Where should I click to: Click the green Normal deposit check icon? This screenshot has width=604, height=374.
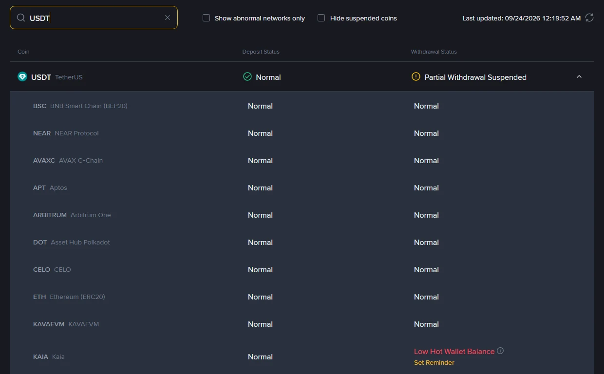tap(247, 76)
